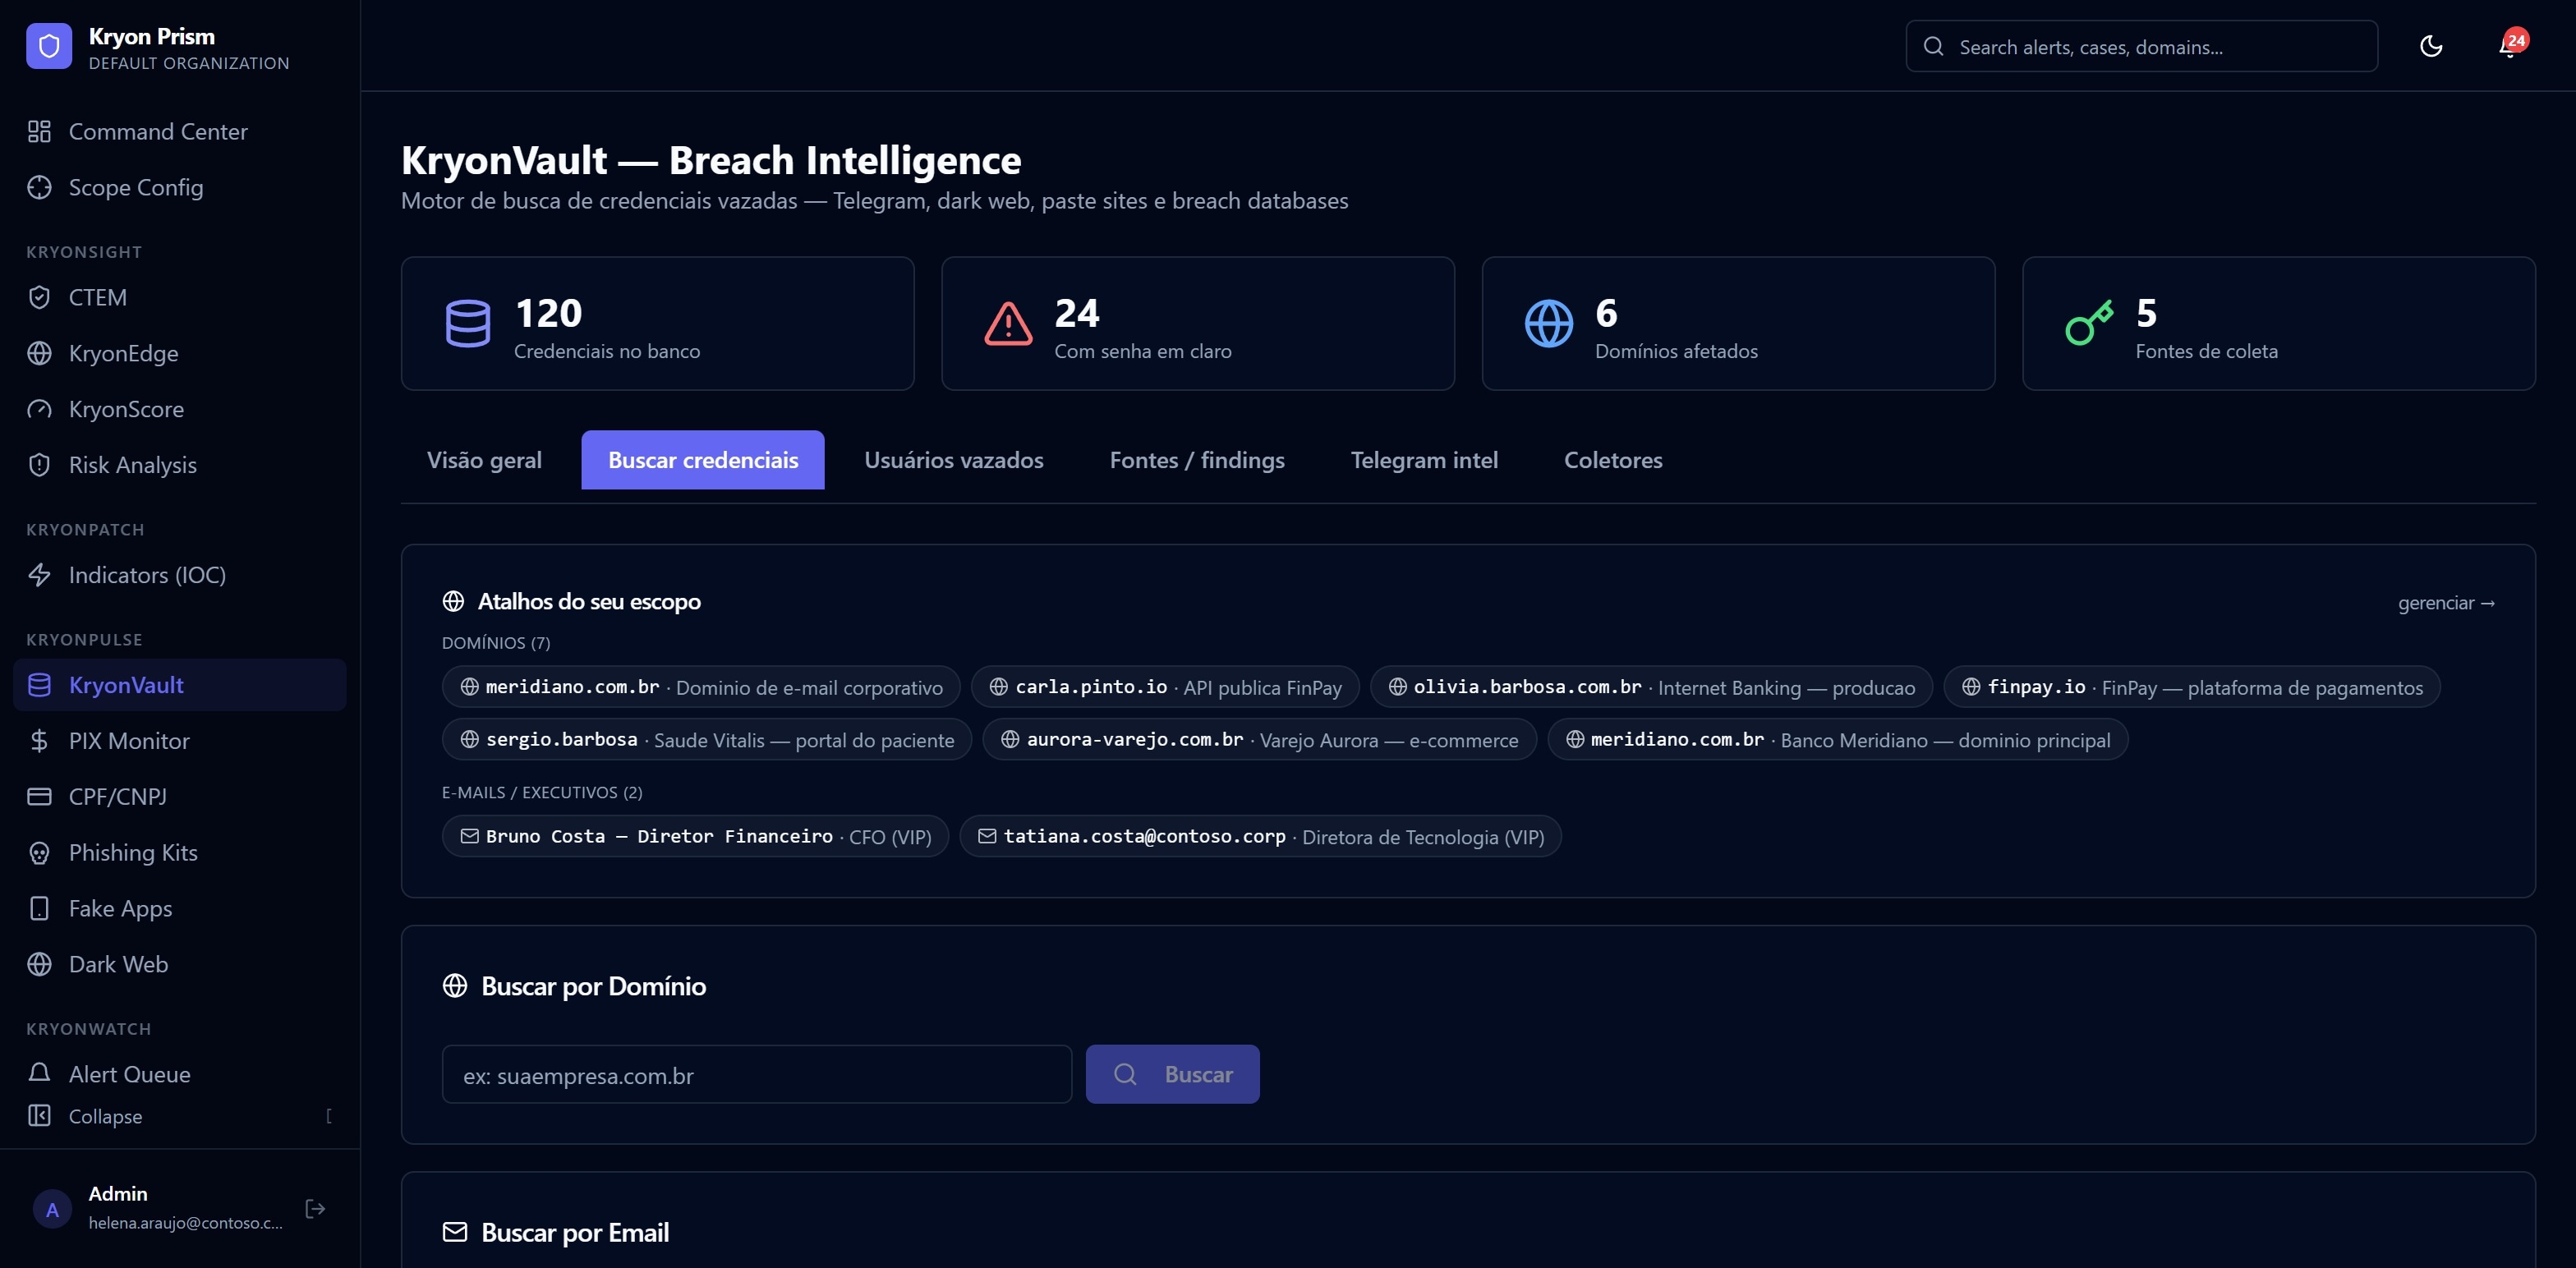2576x1268 pixels.
Task: Select olivia.barbosa.com.br Internet Banking chip
Action: (x=1651, y=688)
